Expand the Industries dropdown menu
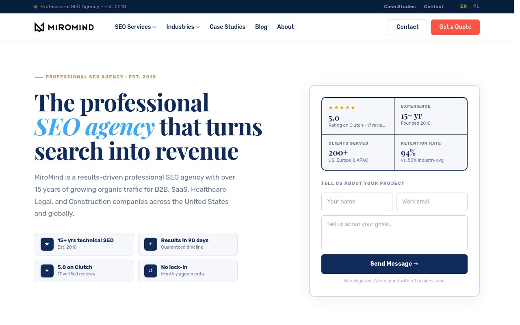The image size is (520, 325). coord(183,27)
